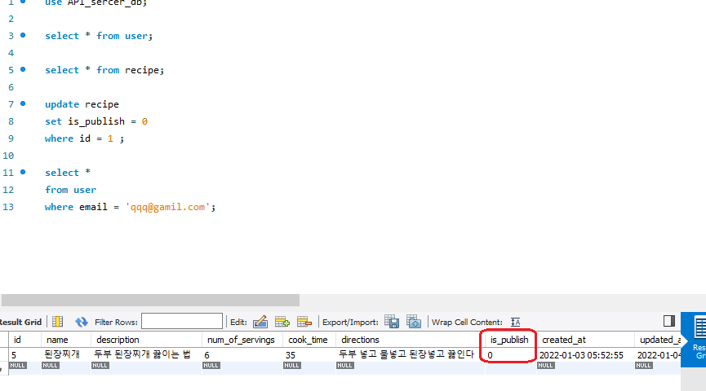Insert a new row in result grid
The width and height of the screenshot is (706, 391).
click(282, 322)
